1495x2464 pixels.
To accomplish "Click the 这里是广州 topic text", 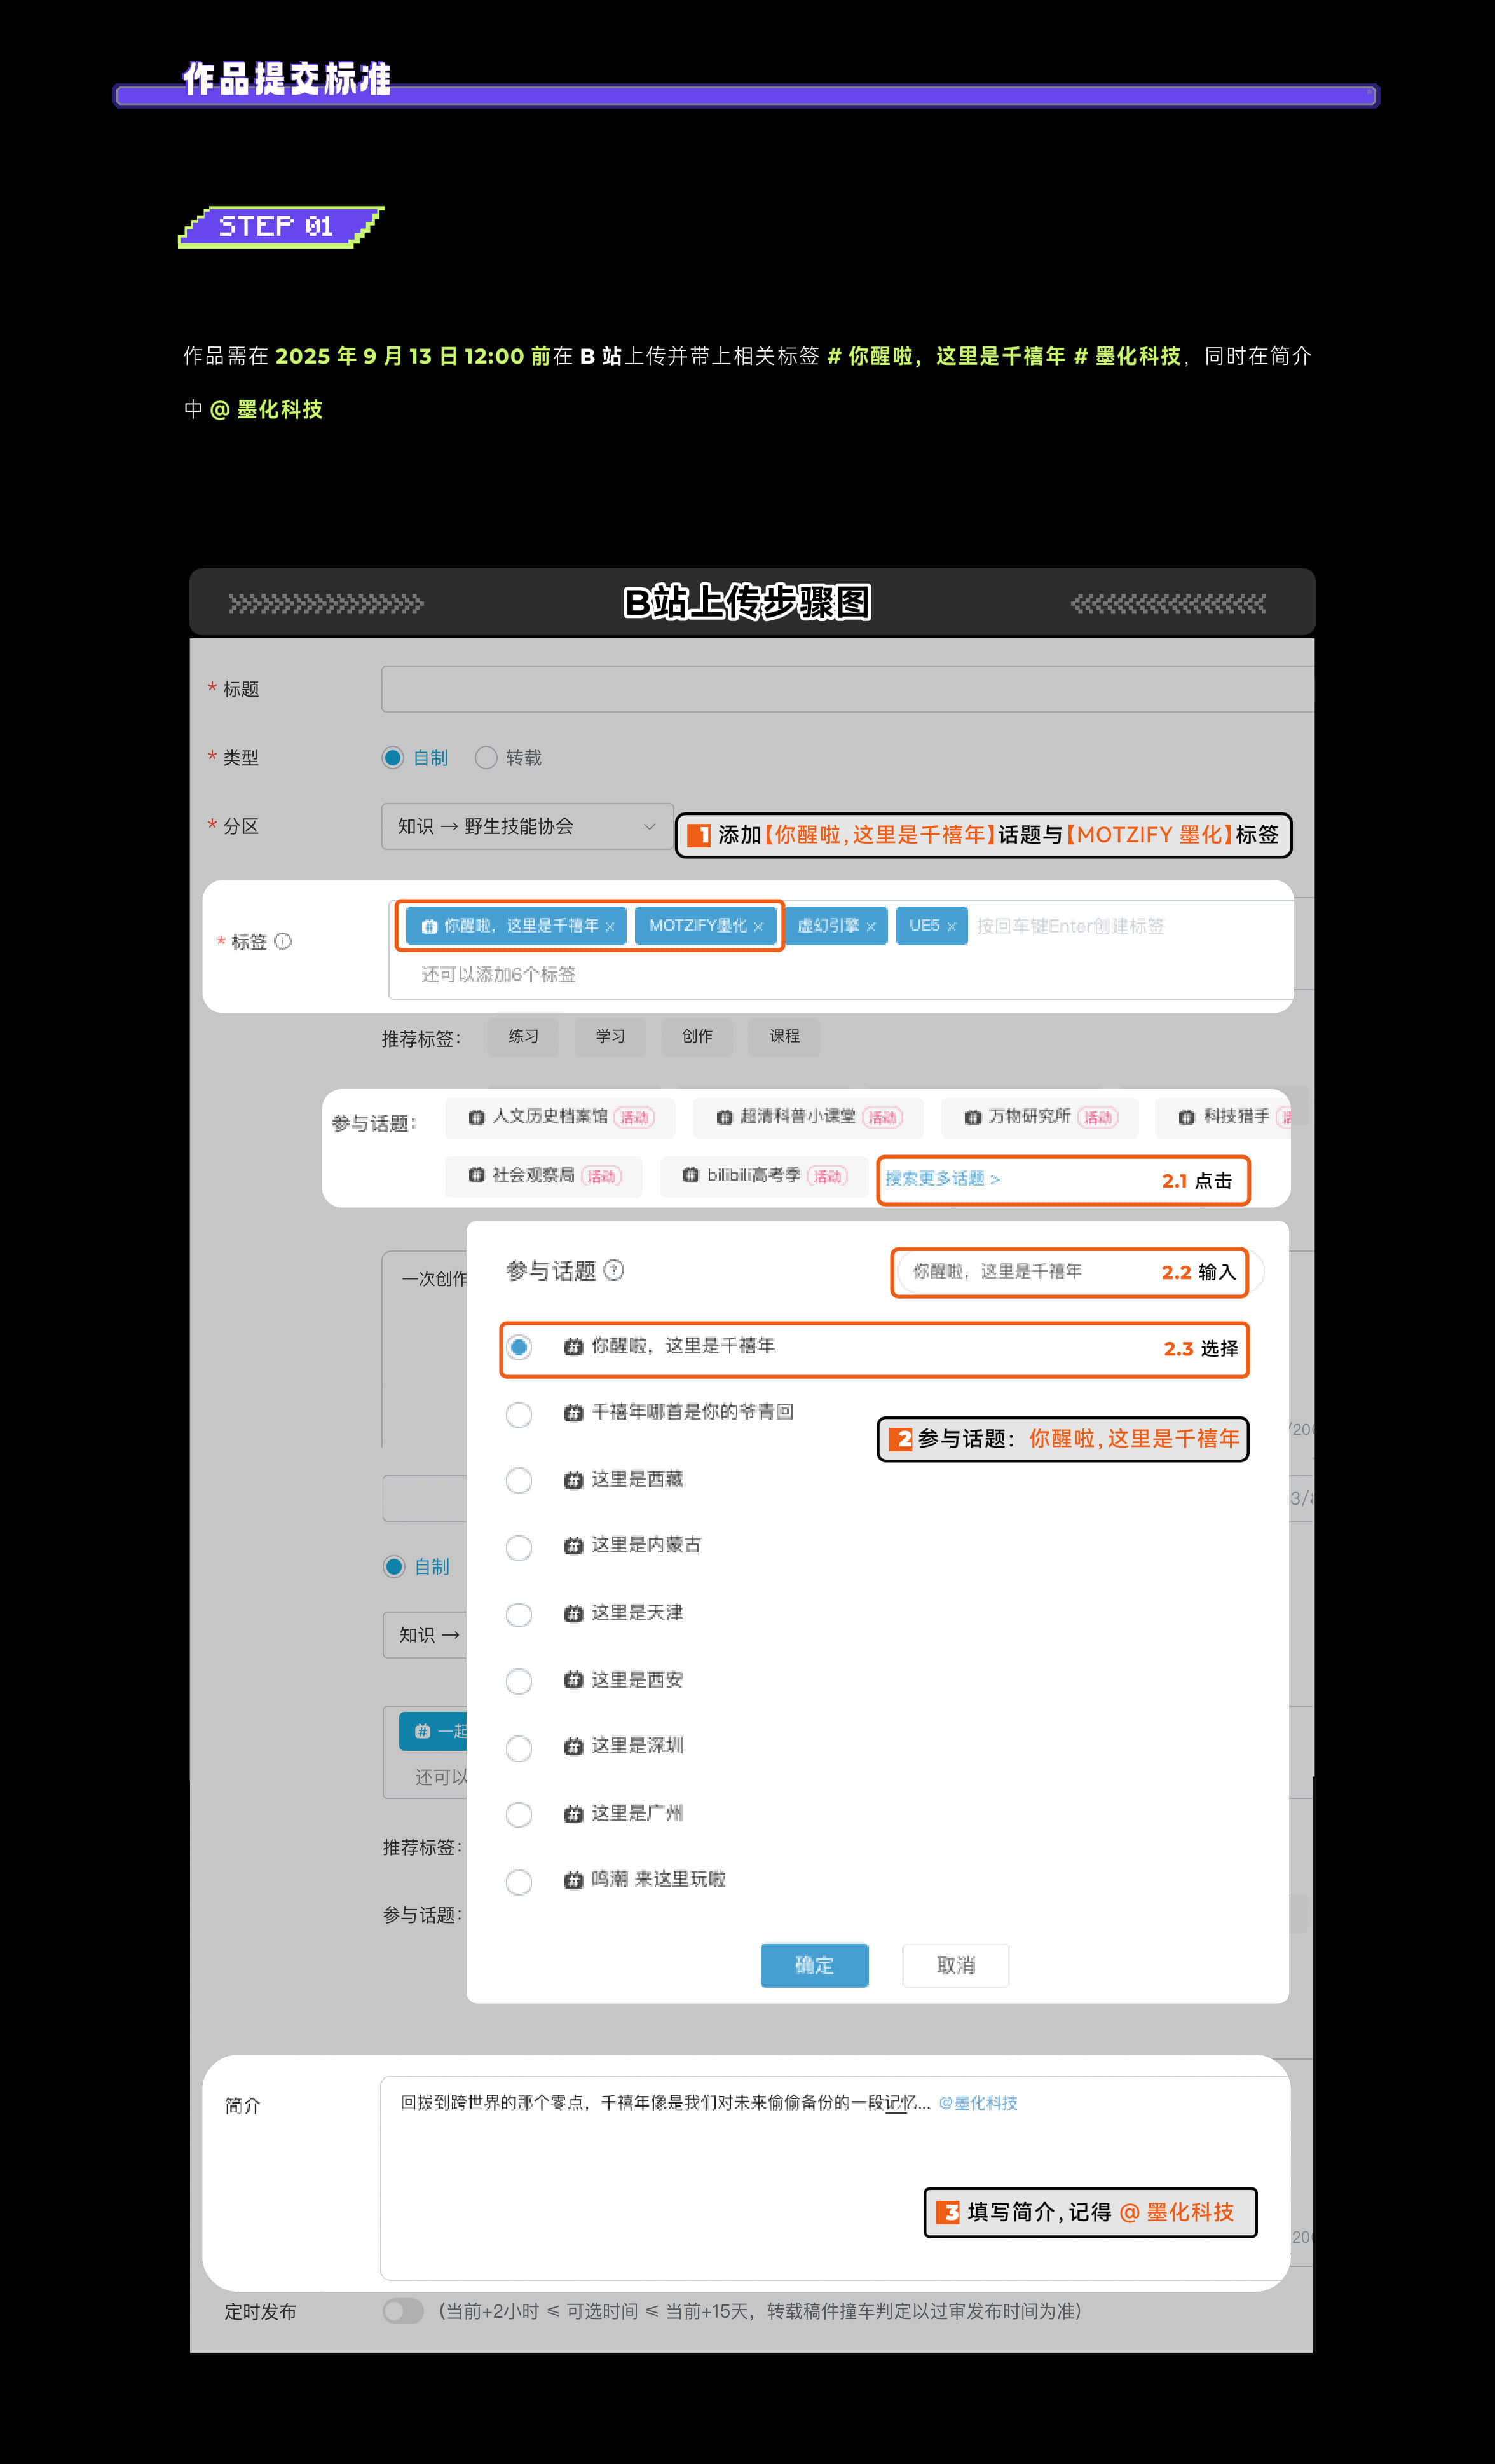I will point(637,1813).
